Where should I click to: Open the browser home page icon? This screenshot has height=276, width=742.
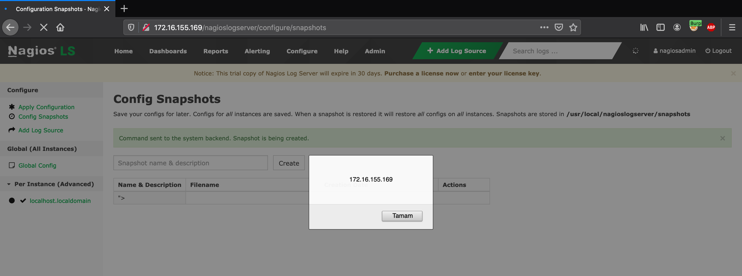click(60, 27)
